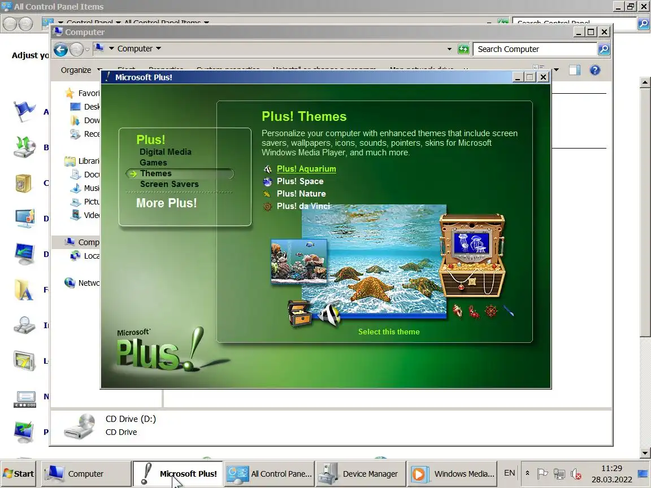This screenshot has width=651, height=488.
Task: Click the ship's wheel pointer icon
Action: 491,311
